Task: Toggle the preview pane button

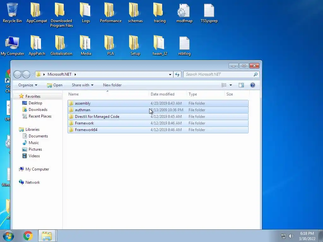Action: tap(241, 85)
